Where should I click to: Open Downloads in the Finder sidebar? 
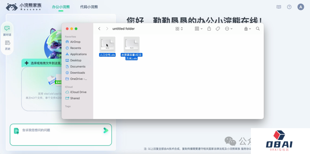77,73
